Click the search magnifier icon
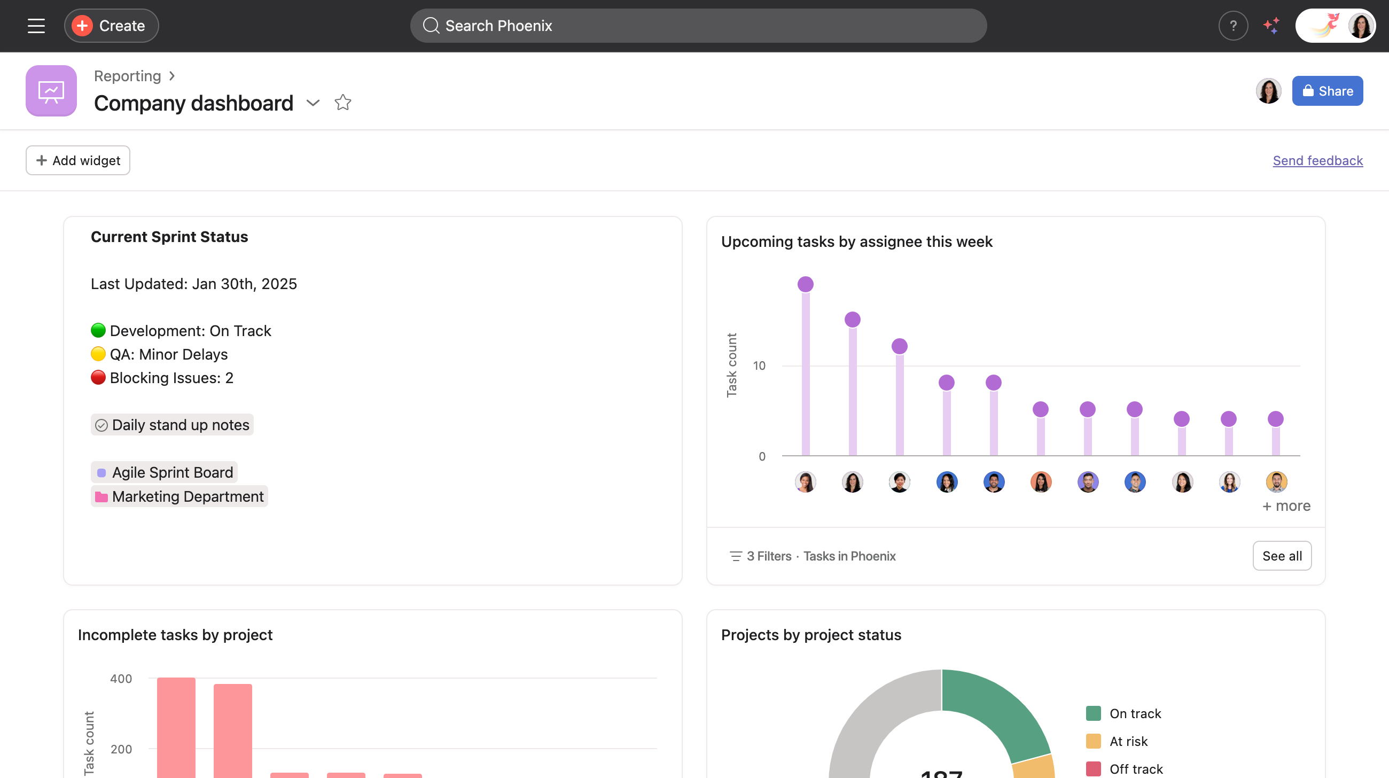Viewport: 1389px width, 778px height. pos(430,25)
